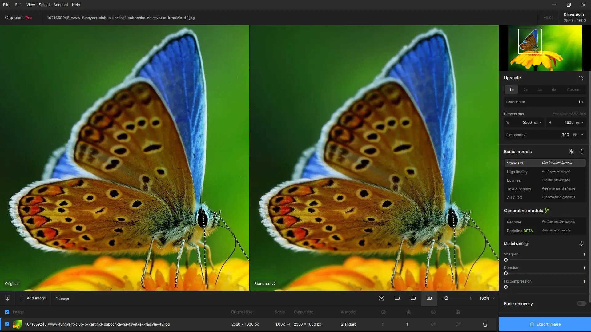
Task: Expand the 100% zoom level dropdown
Action: point(493,298)
